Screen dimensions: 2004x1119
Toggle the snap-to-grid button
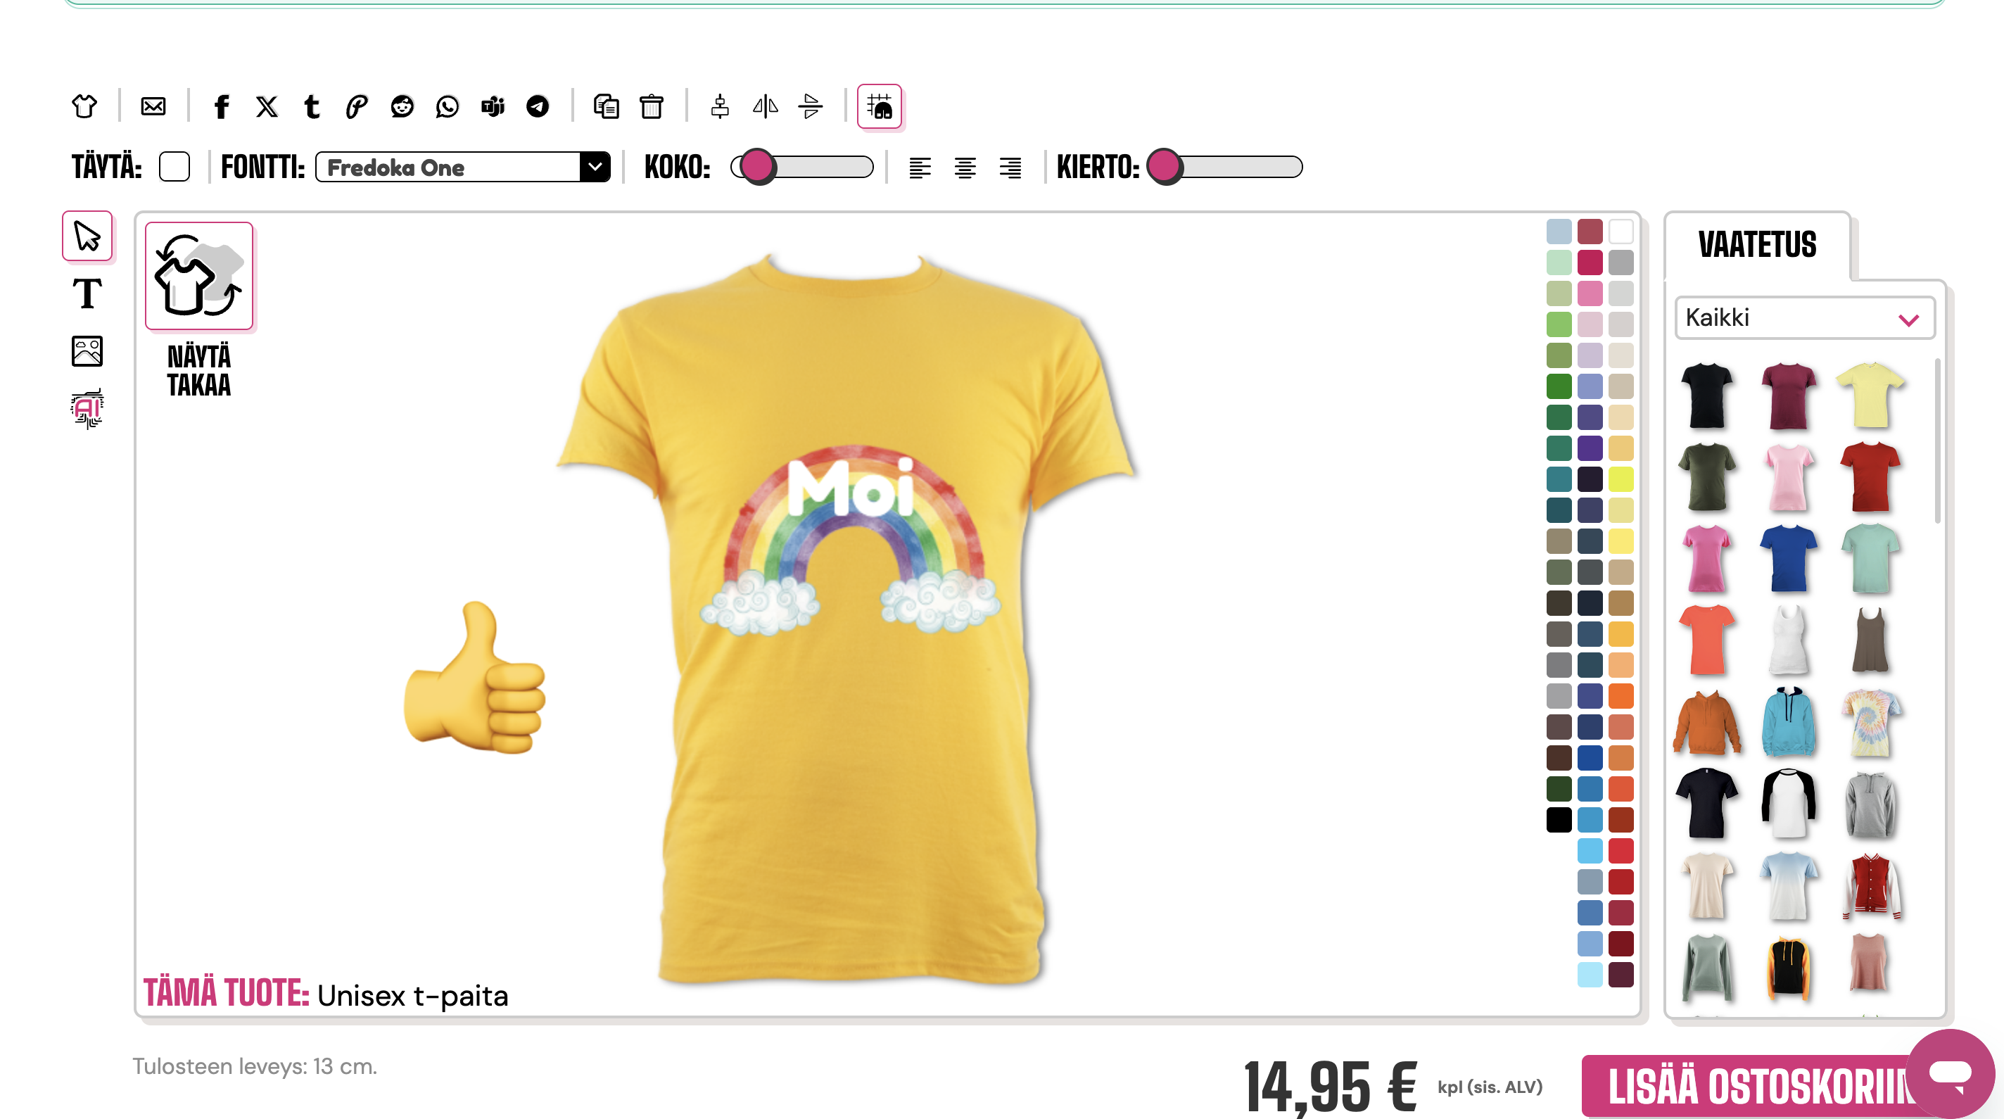click(879, 106)
